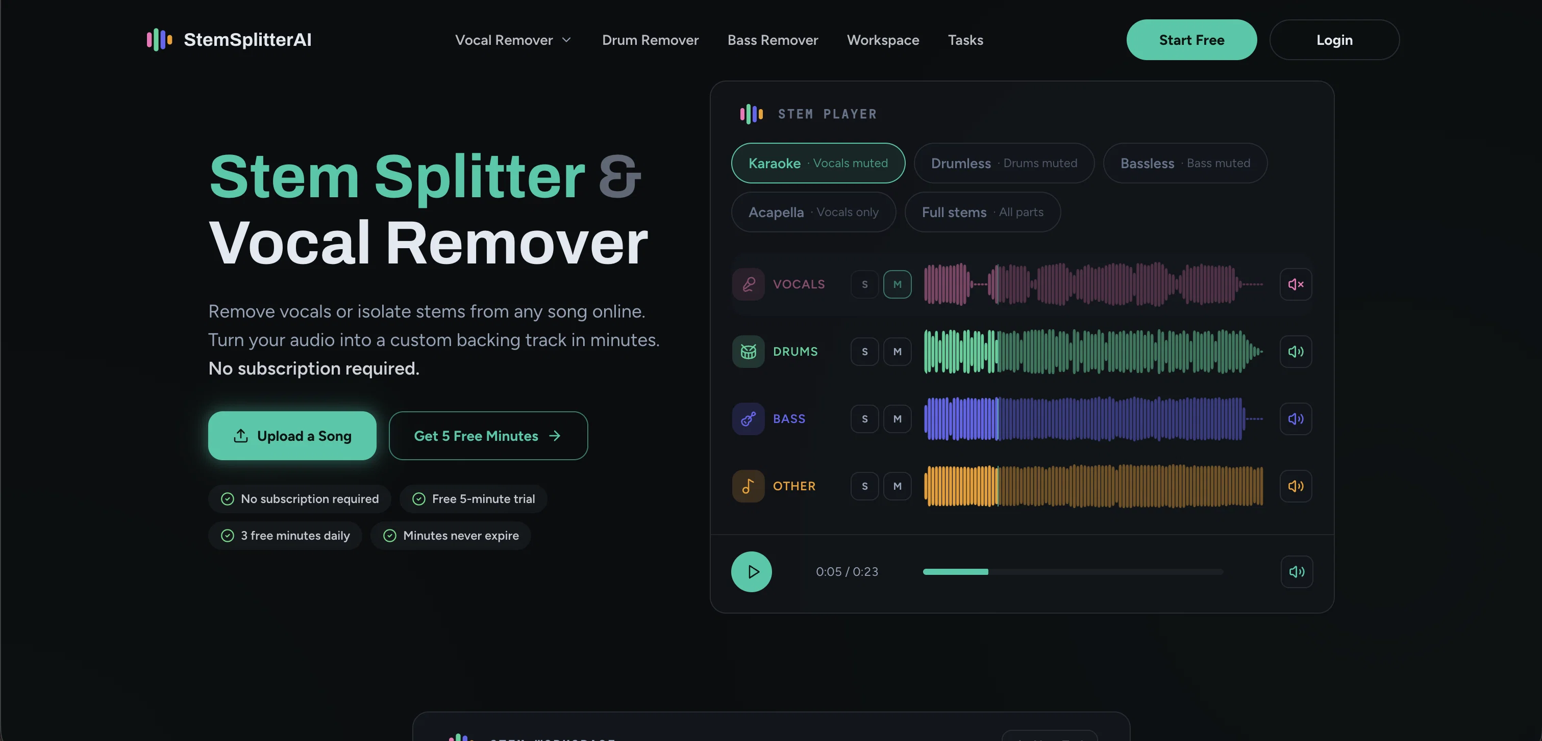Mute the Other track with M
The height and width of the screenshot is (741, 1542).
point(898,486)
